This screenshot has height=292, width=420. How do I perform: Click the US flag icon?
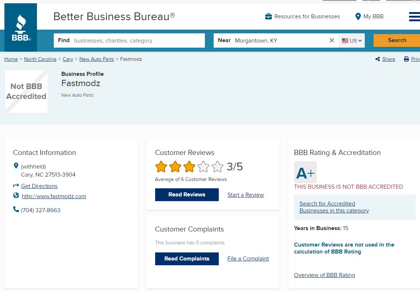click(345, 41)
